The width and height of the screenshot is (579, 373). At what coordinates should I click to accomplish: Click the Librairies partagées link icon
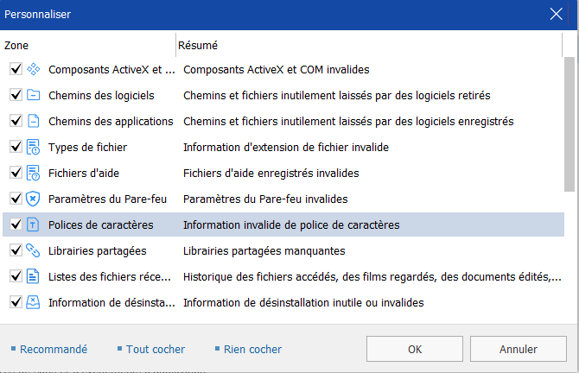click(x=33, y=250)
